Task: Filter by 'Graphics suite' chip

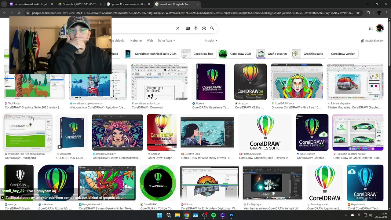Action: coord(309,54)
